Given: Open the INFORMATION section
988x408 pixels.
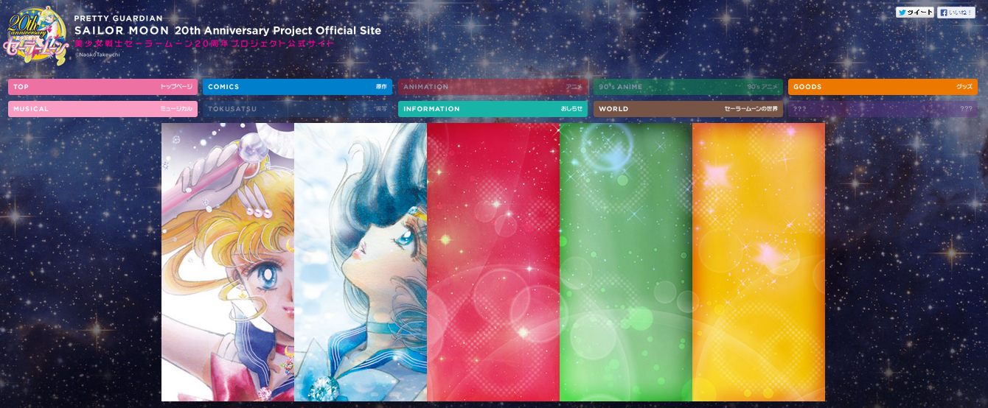Looking at the screenshot, I should (493, 109).
